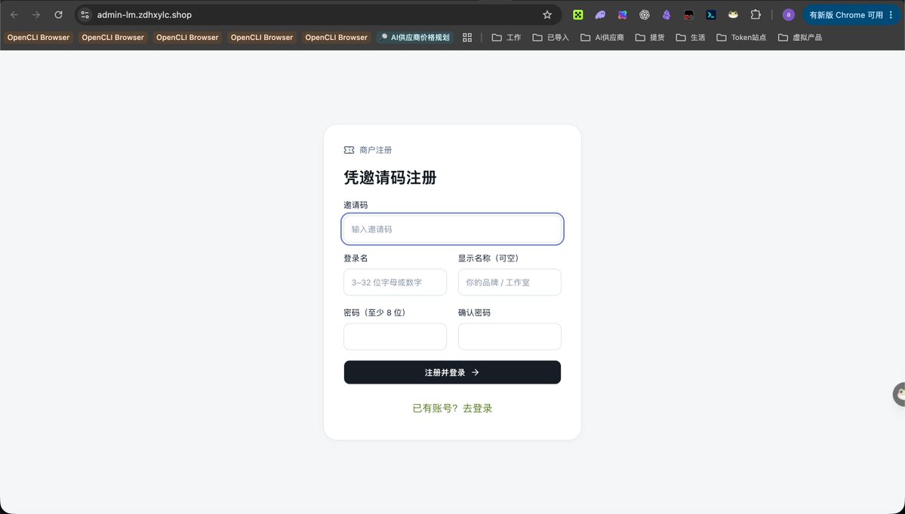Viewport: 905px width, 514px height.
Task: Open the Chrome profile avatar 'a'
Action: (789, 15)
